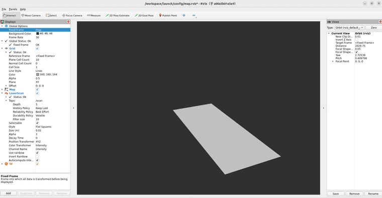Click the LaserScan display icon
This screenshot has width=382, height=198.
pyautogui.click(x=7, y=93)
